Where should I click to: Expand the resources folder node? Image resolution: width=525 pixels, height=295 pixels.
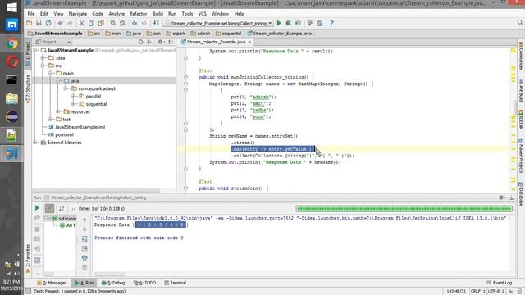tap(58, 111)
